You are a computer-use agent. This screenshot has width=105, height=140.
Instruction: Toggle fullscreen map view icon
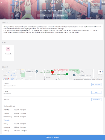[100, 72]
